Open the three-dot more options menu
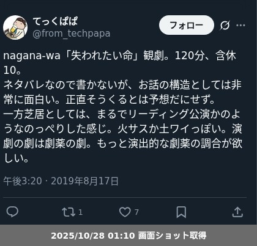257x246 pixels. 240,25
